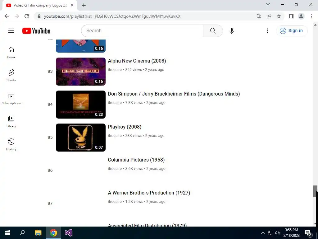Open Windows Start menu
The height and width of the screenshot is (239, 318).
click(7, 233)
